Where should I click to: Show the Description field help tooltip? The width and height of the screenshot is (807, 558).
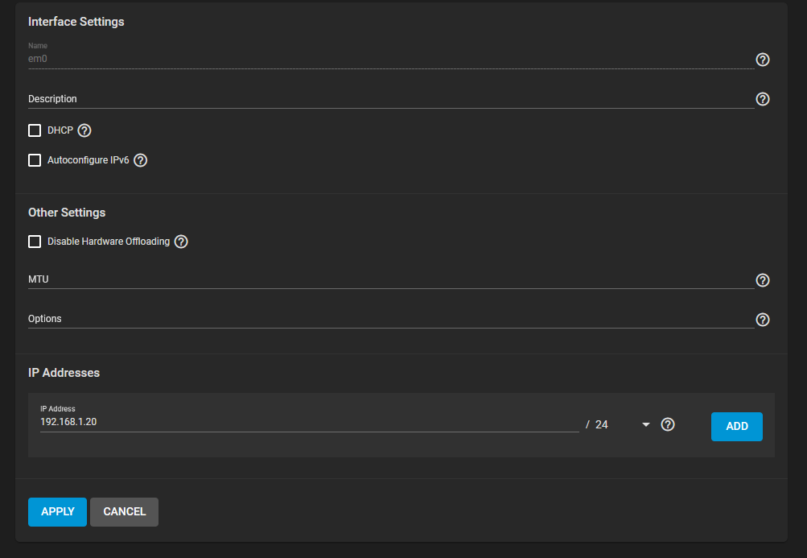(762, 99)
